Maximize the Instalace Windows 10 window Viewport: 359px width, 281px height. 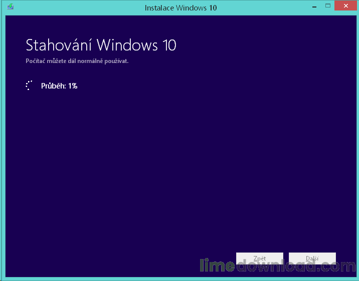(x=328, y=6)
